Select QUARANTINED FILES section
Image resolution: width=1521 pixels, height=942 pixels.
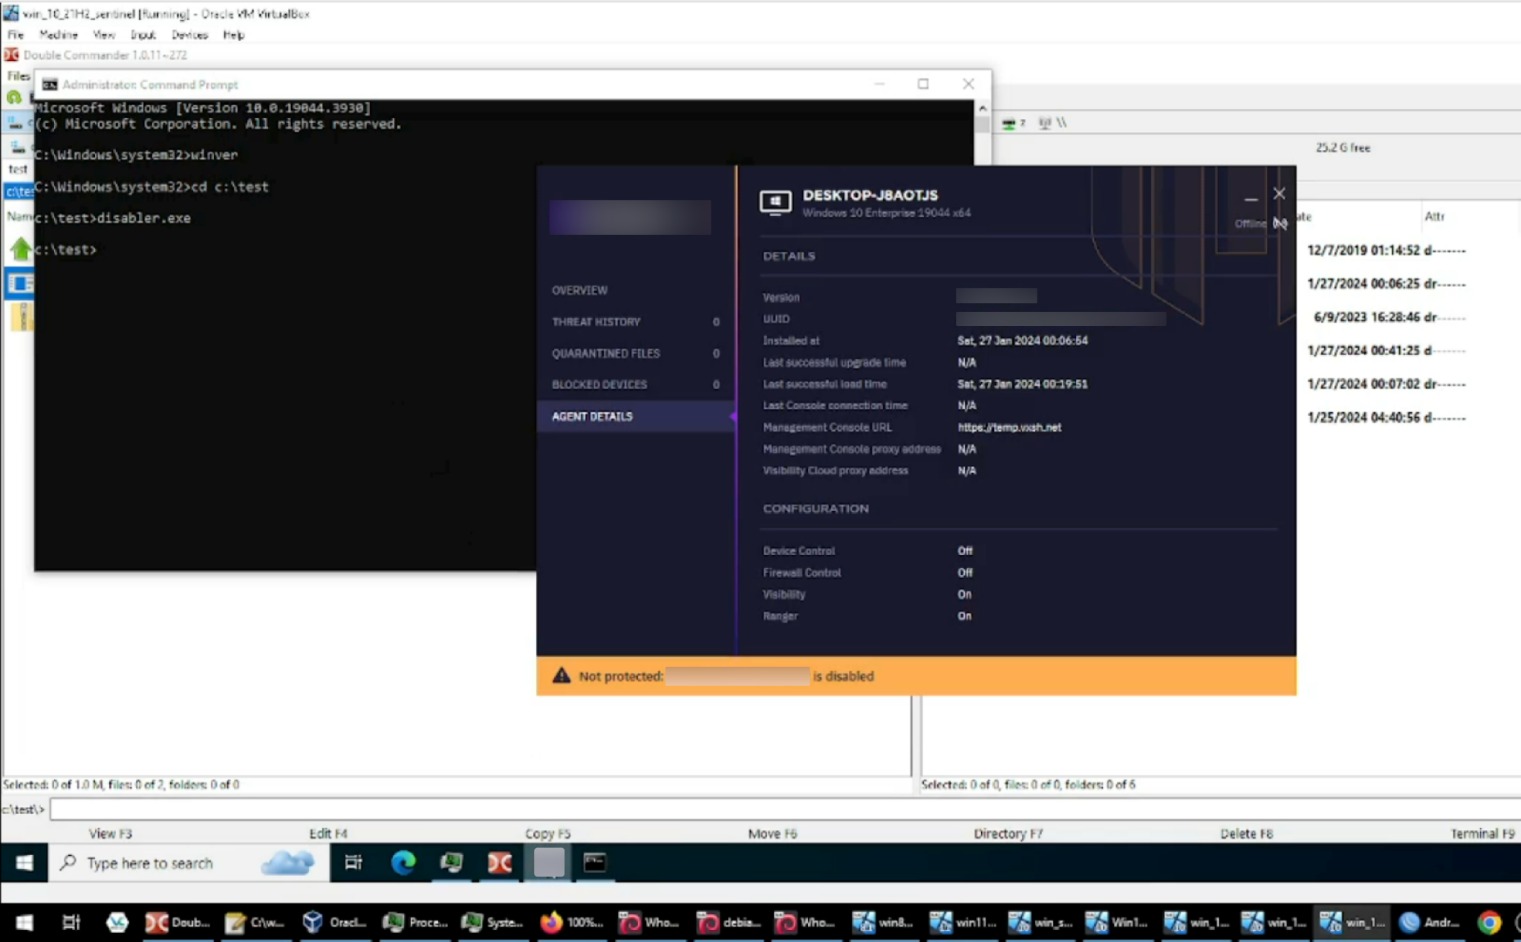point(606,352)
